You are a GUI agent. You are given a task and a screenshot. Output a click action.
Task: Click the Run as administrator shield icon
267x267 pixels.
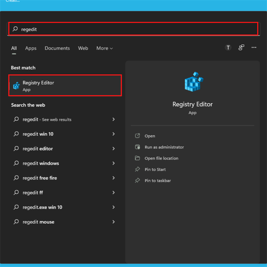(x=138, y=147)
